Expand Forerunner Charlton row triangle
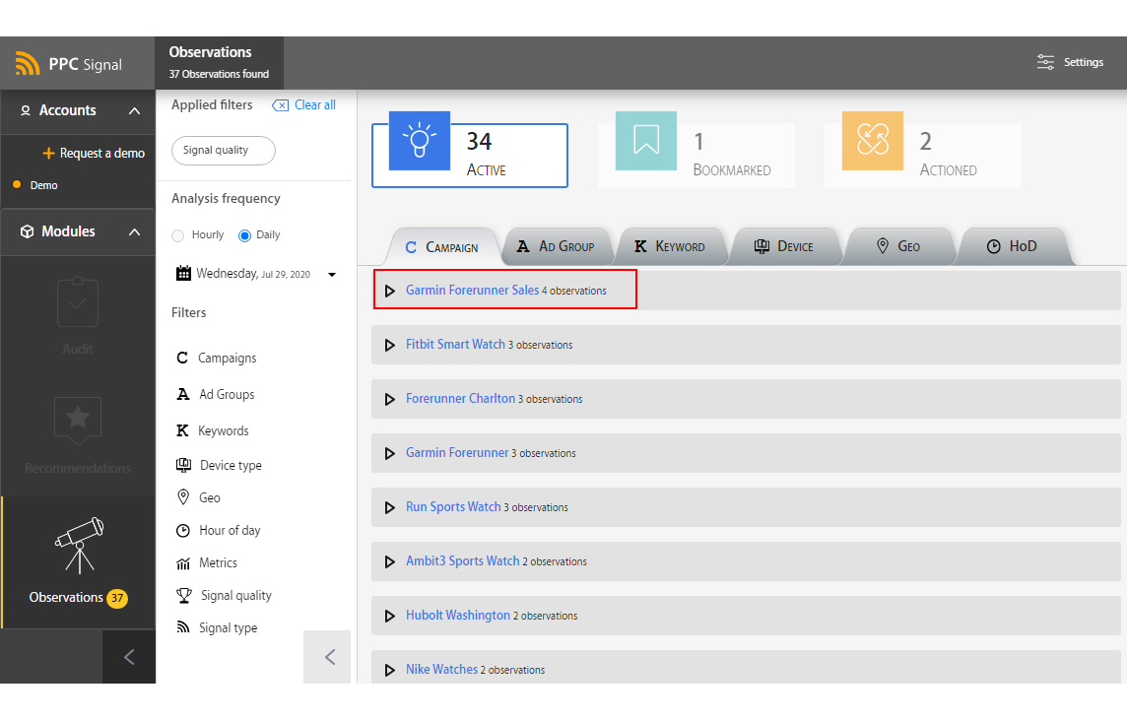Screen dimensions: 1127x721 pos(389,399)
